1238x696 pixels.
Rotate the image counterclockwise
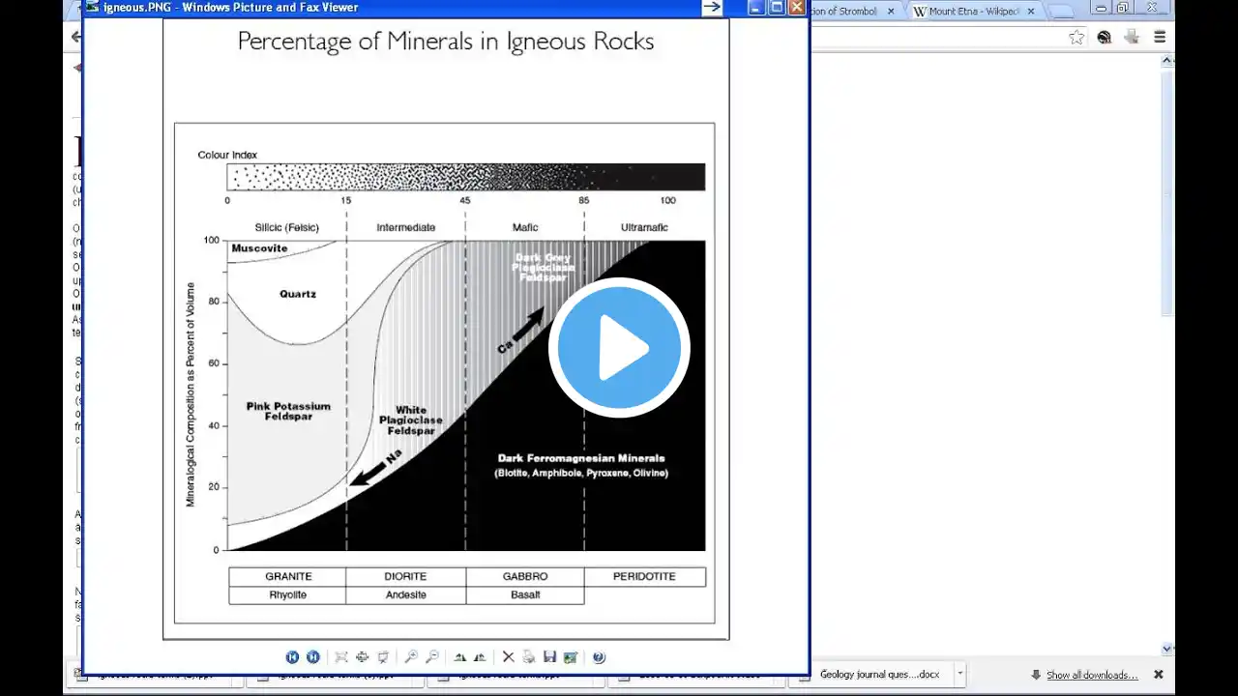(480, 657)
